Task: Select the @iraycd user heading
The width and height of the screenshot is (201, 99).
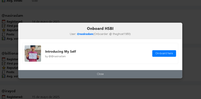Action: coord(8,91)
